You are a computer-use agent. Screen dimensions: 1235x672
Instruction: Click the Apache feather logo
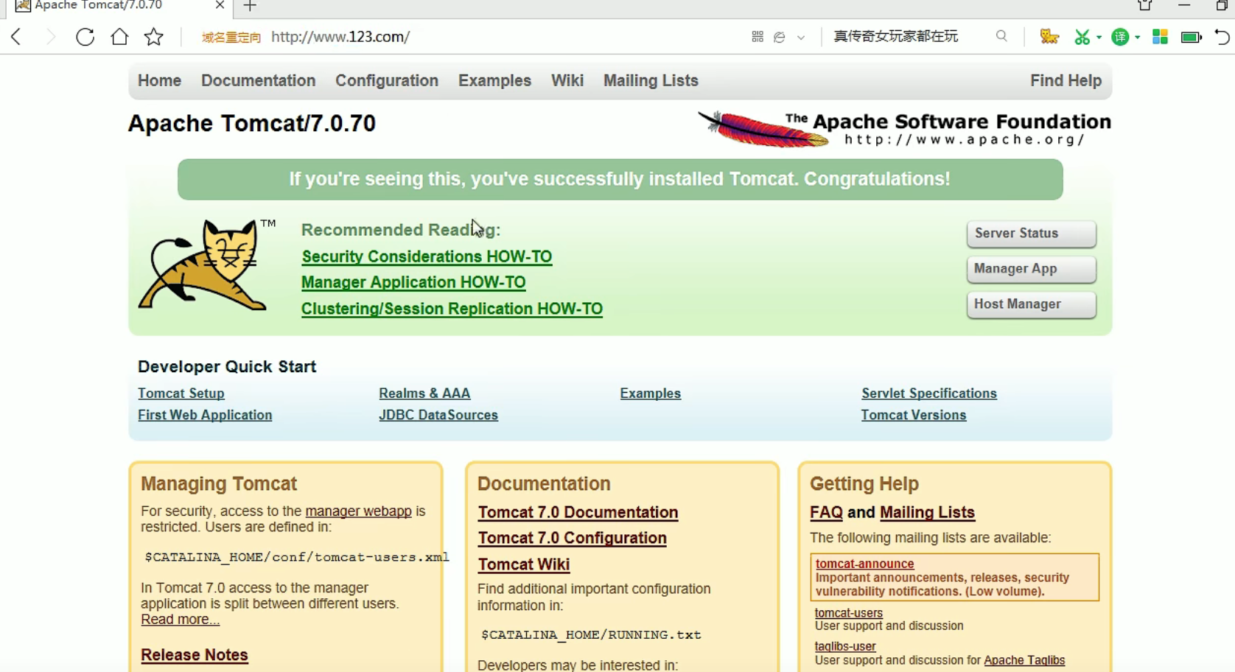pyautogui.click(x=763, y=129)
